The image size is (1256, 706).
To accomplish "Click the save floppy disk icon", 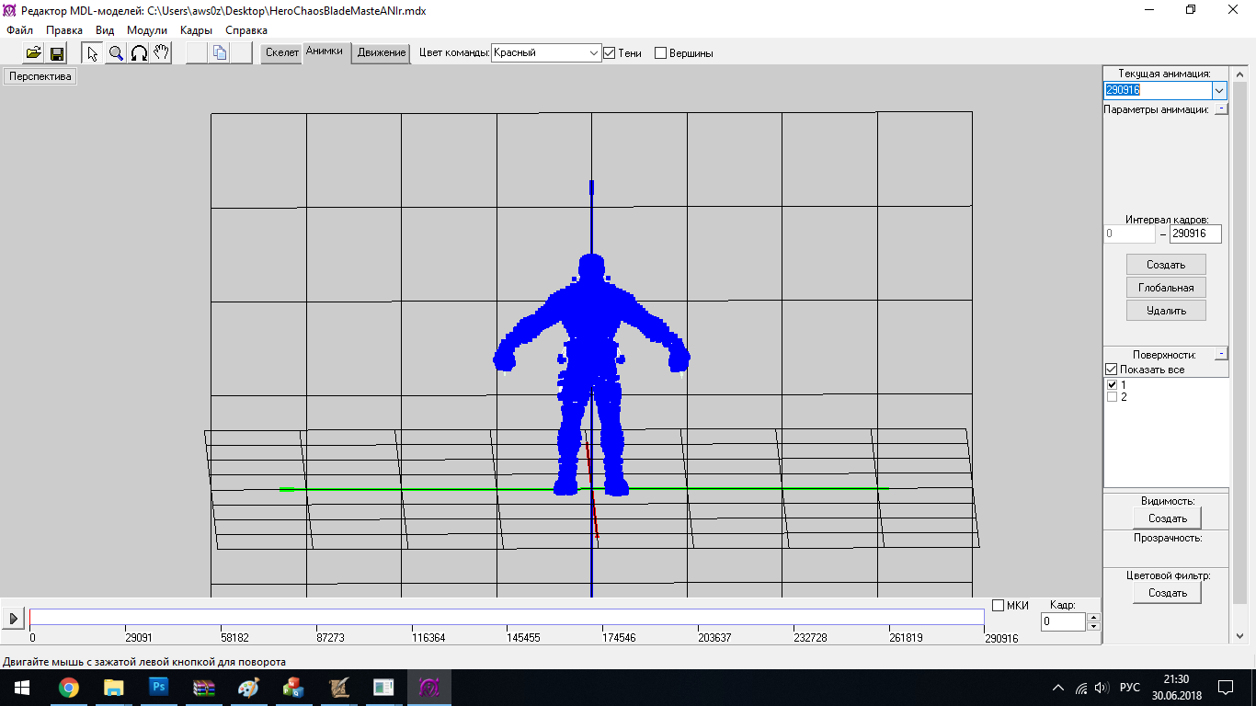I will 57,53.
